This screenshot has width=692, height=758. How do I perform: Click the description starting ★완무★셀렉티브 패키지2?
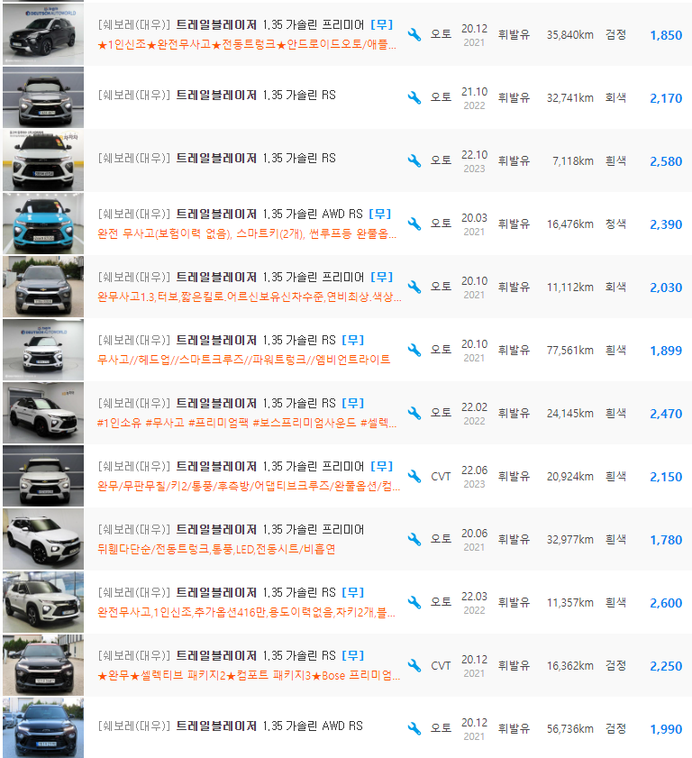[x=249, y=675]
